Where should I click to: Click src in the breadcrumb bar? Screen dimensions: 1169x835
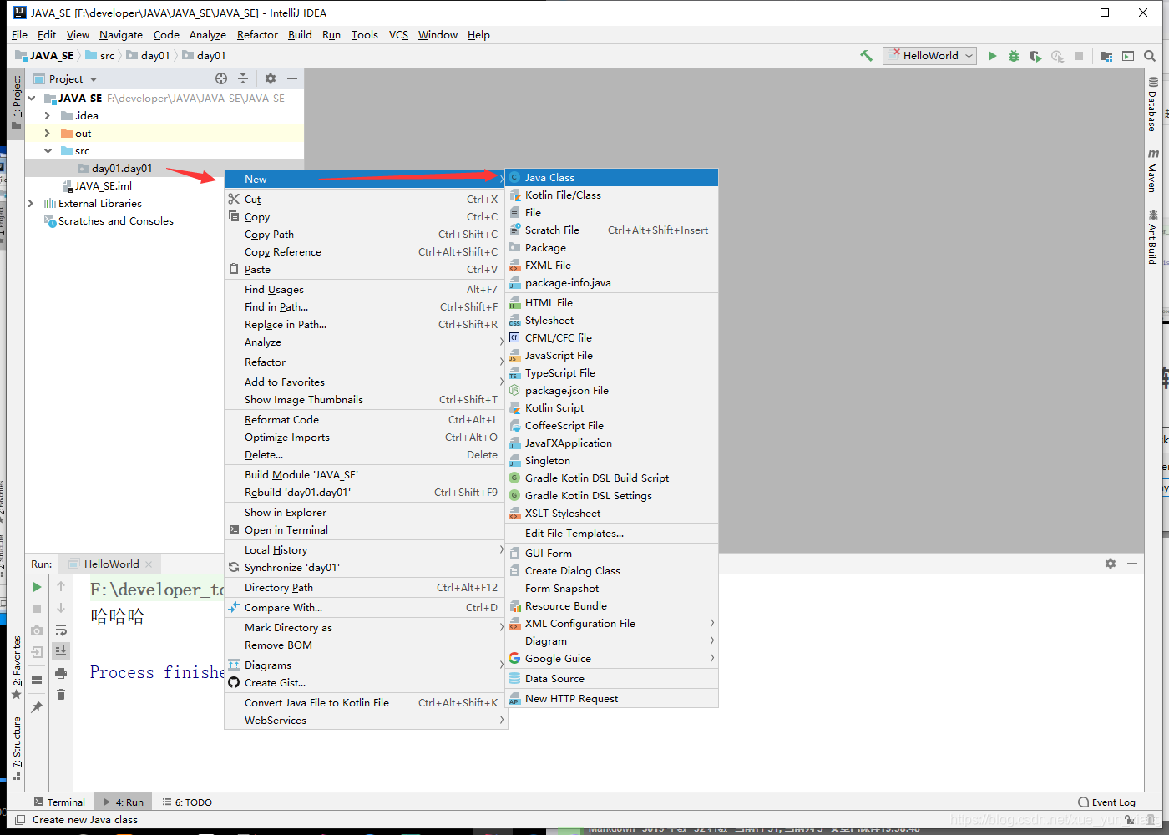click(100, 56)
